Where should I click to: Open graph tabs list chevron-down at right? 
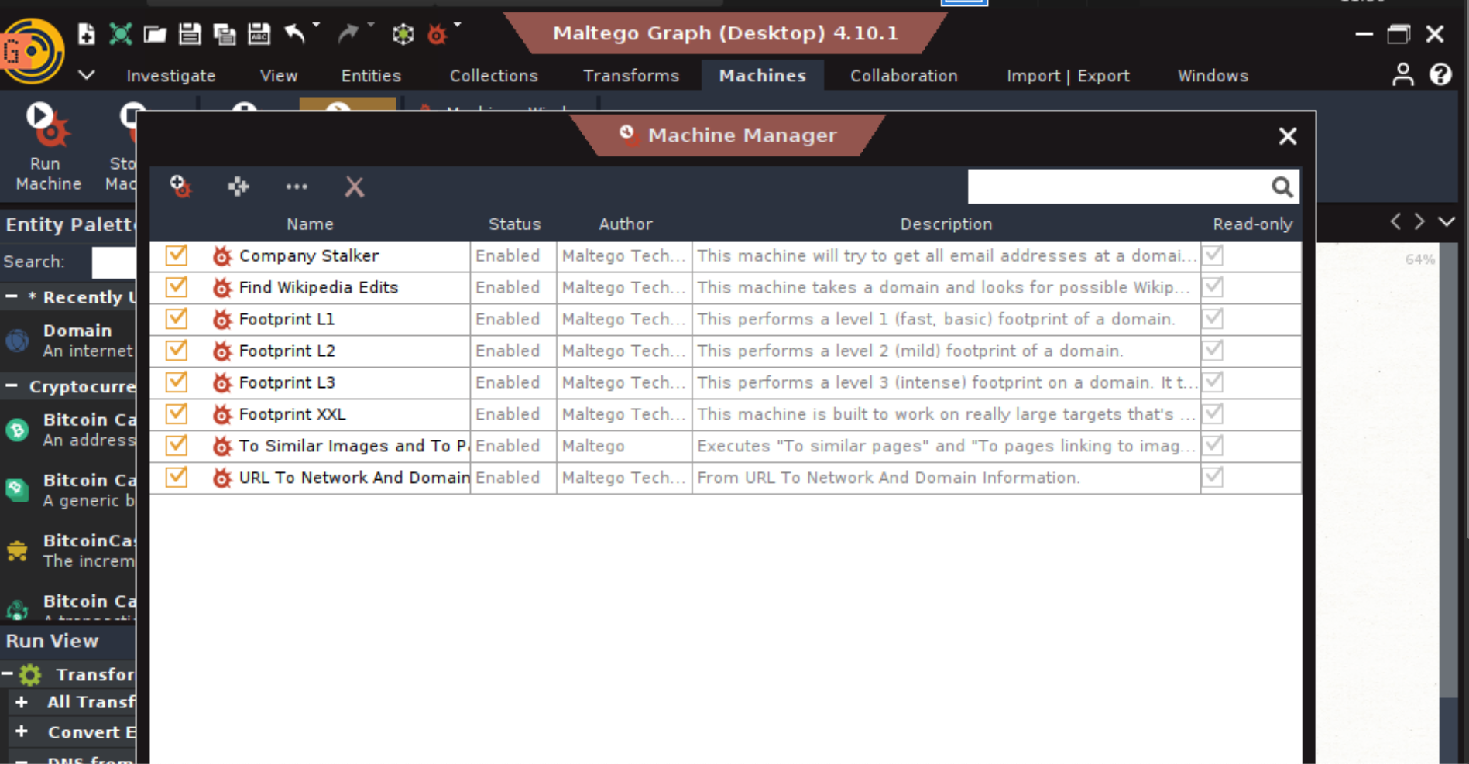coord(1446,221)
